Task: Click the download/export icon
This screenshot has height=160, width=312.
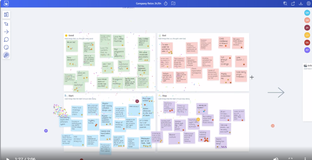Action: tap(301, 3)
